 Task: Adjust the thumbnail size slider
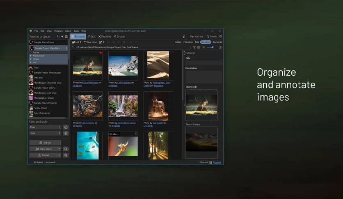pyautogui.click(x=213, y=47)
